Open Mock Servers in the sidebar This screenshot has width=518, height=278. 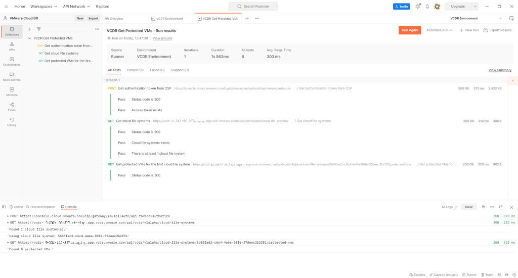click(x=12, y=77)
